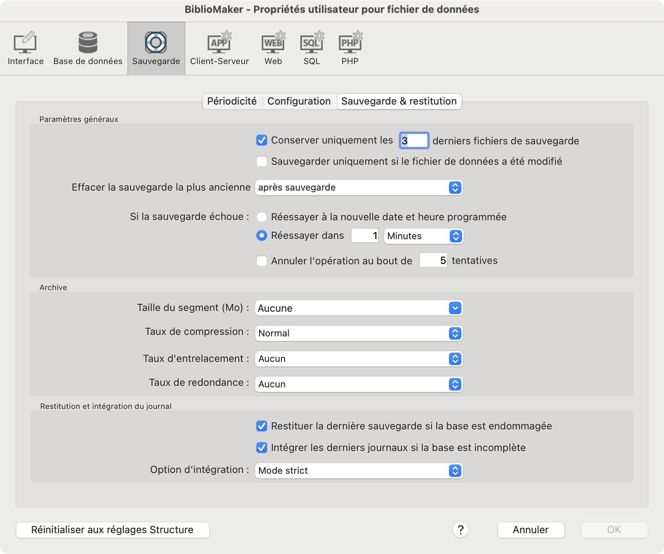This screenshot has width=664, height=554.
Task: Click the tentatives count field
Action: tap(434, 260)
